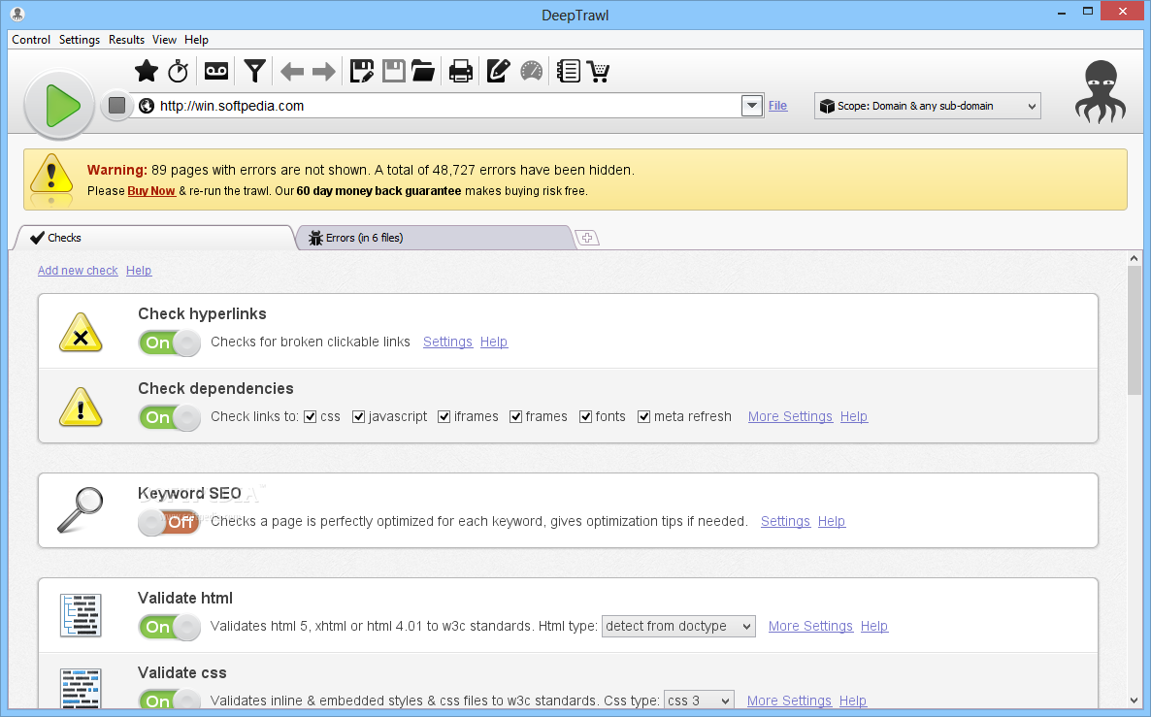Open More Settings for Validate html
The height and width of the screenshot is (717, 1151).
810,627
